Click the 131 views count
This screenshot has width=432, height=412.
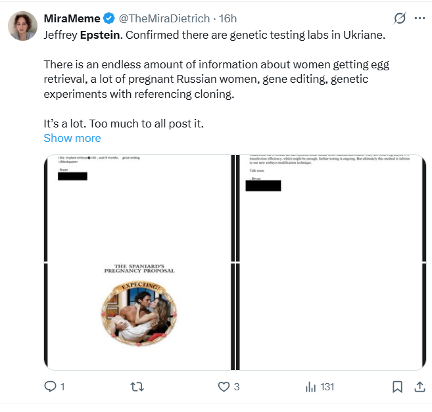(327, 387)
